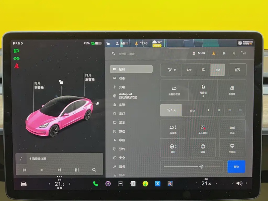Open the Mimi driver profile menu
Screen dimensions: 268x201
(199, 53)
